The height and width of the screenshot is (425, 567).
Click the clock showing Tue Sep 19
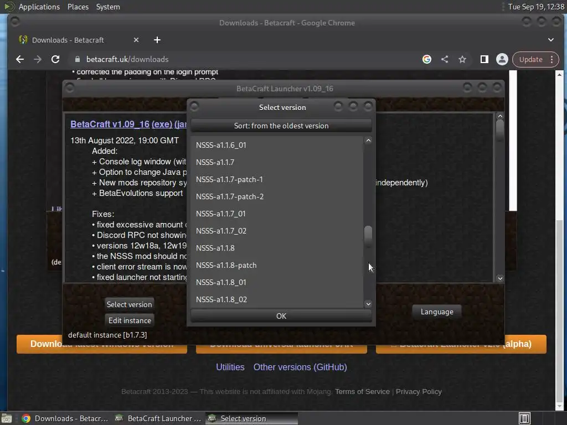pos(536,7)
